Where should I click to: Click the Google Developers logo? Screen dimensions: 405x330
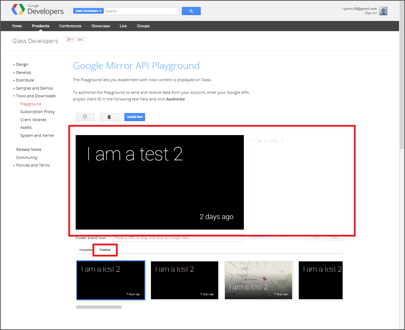37,9
